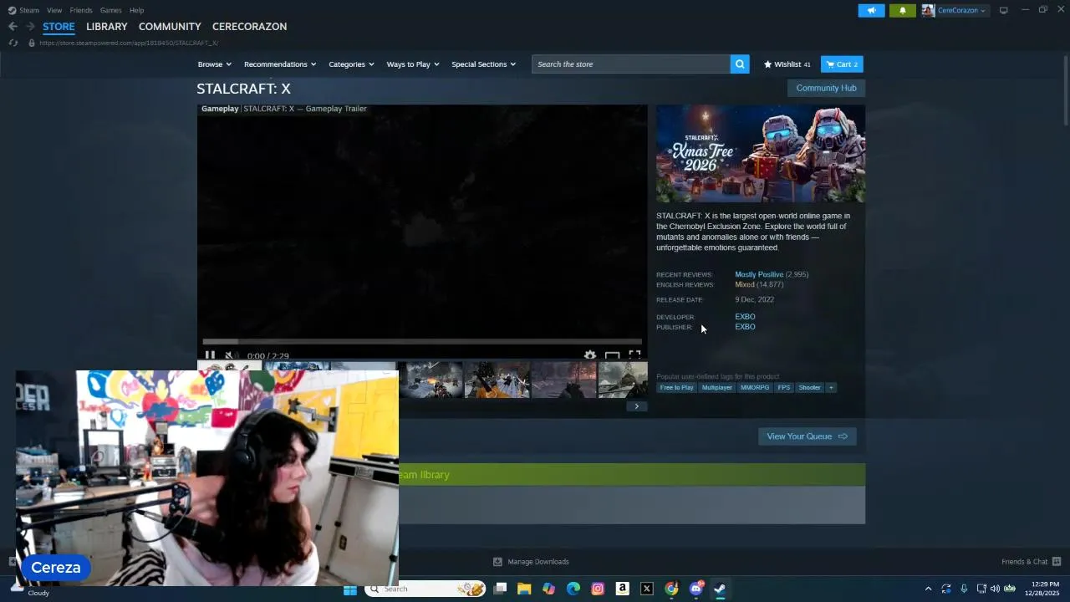Expand the Recommendations dropdown
Viewport: 1070px width, 602px height.
[x=280, y=64]
